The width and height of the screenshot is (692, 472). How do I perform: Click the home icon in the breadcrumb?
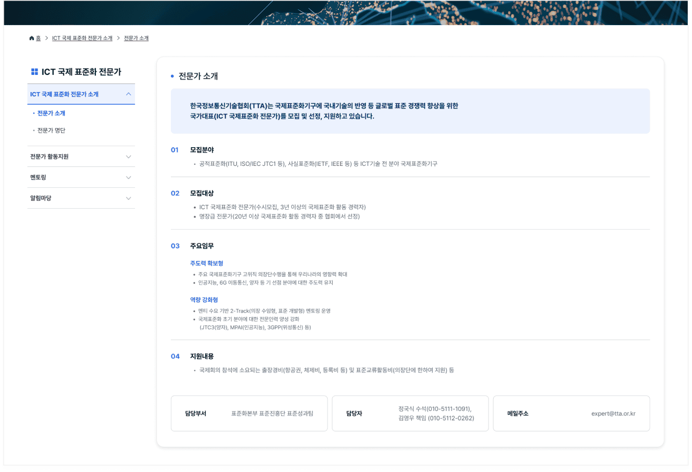click(32, 39)
